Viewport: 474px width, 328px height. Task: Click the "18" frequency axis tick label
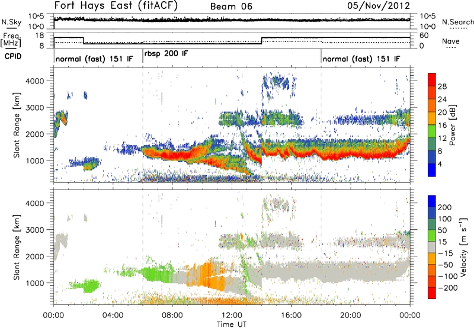(40, 36)
